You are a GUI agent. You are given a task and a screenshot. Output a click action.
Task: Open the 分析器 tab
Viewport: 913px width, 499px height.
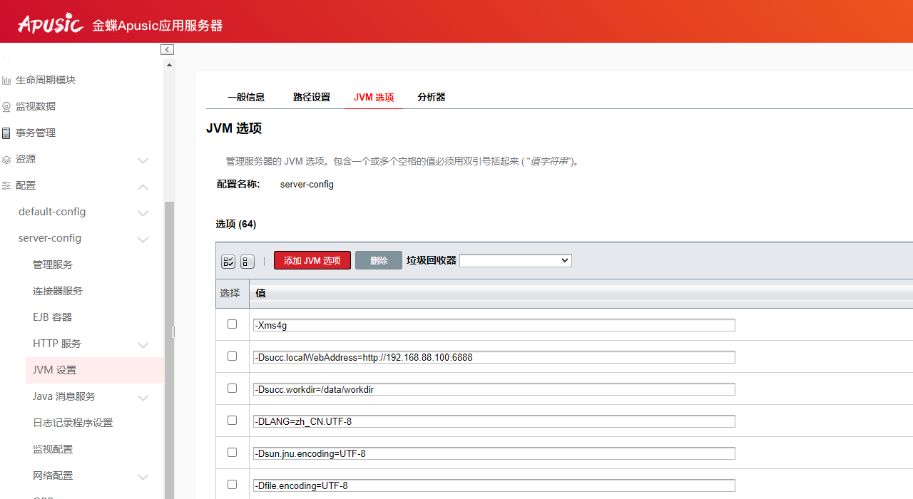tap(431, 97)
